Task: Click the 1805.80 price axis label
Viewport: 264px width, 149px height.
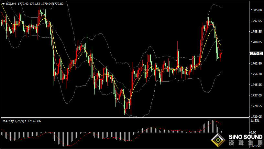Action: coord(256,10)
